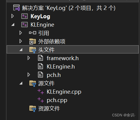Expand the references (引用) node arrow
Screen dimensions: 140x120
21,33
